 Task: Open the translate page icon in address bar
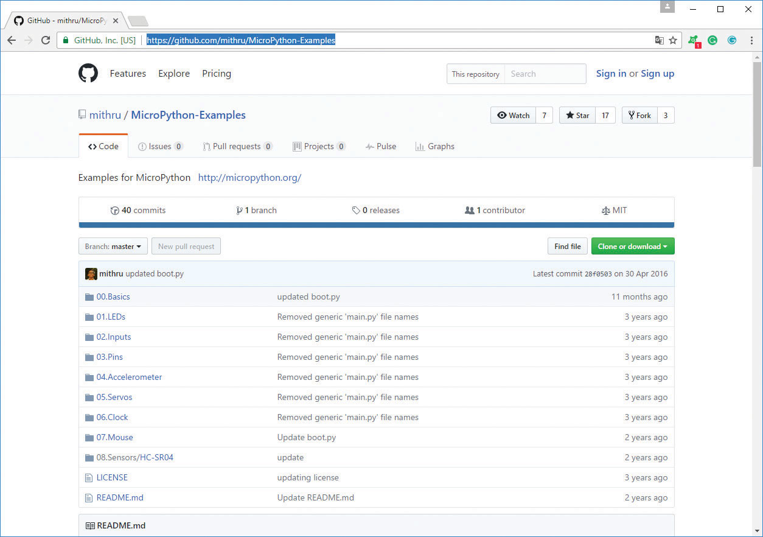(659, 40)
